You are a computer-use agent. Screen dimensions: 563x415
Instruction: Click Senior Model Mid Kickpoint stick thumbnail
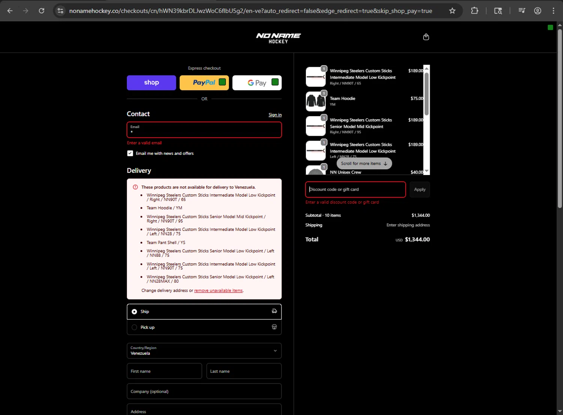click(x=316, y=126)
